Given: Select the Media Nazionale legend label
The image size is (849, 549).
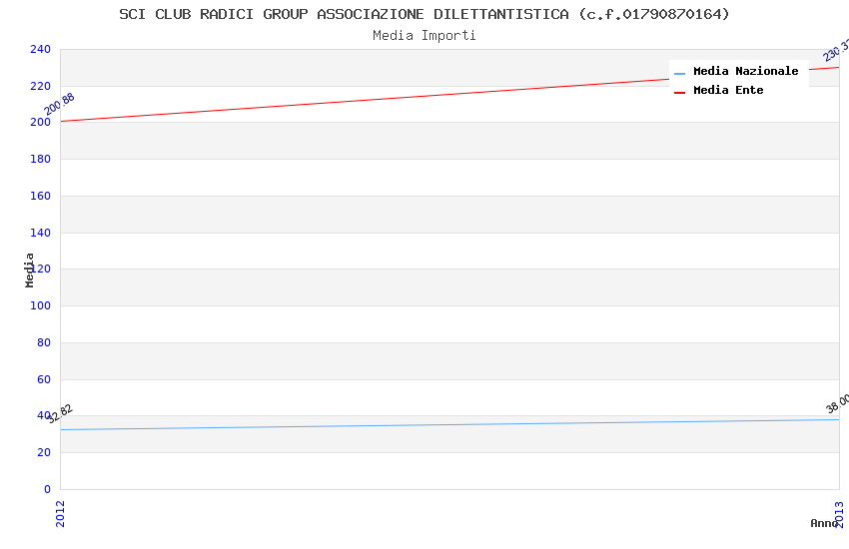Looking at the screenshot, I should pos(745,71).
